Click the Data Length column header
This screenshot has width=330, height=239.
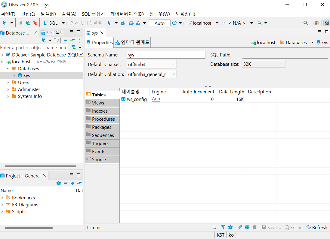click(231, 92)
